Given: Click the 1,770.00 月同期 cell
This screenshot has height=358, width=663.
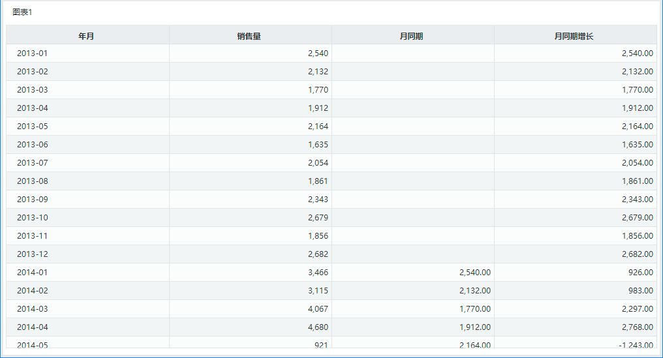Looking at the screenshot, I should [412, 309].
